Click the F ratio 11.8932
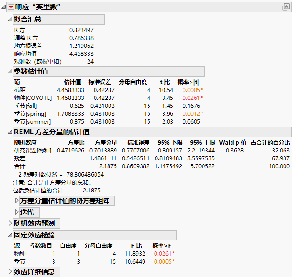This screenshot has height=277, width=292. click(135, 254)
